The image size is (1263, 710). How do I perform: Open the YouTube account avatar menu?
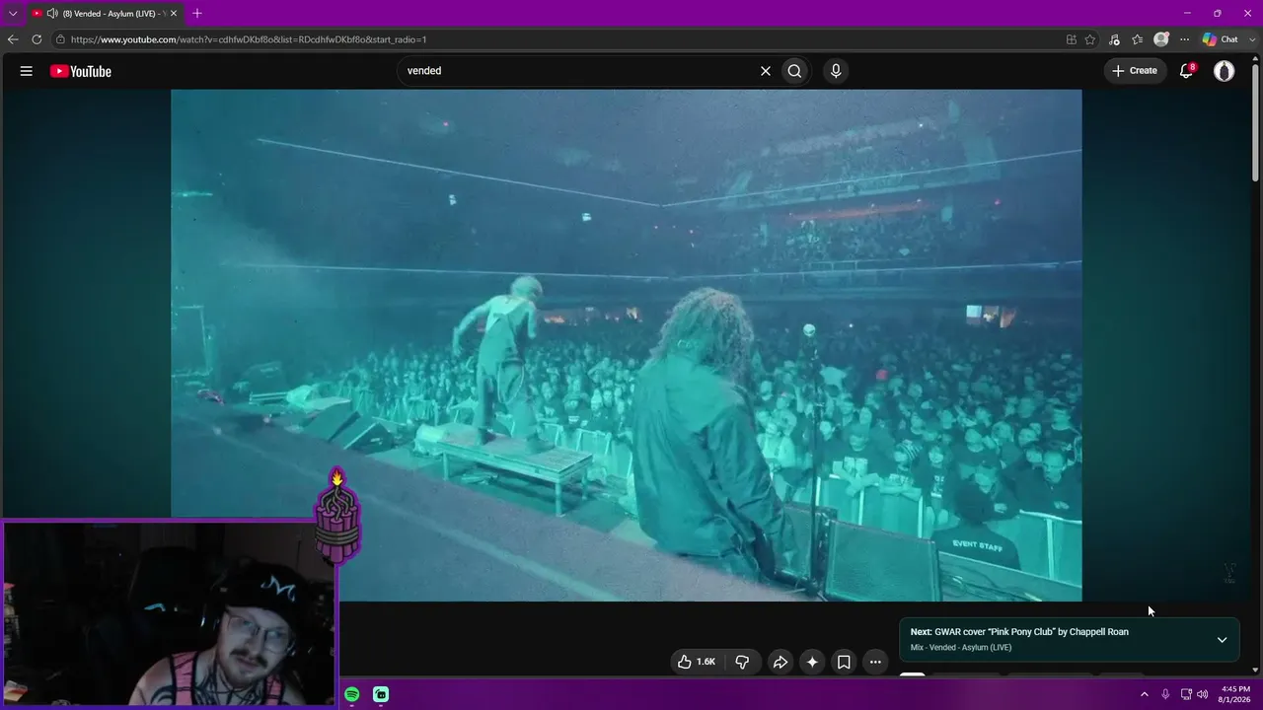pos(1224,71)
